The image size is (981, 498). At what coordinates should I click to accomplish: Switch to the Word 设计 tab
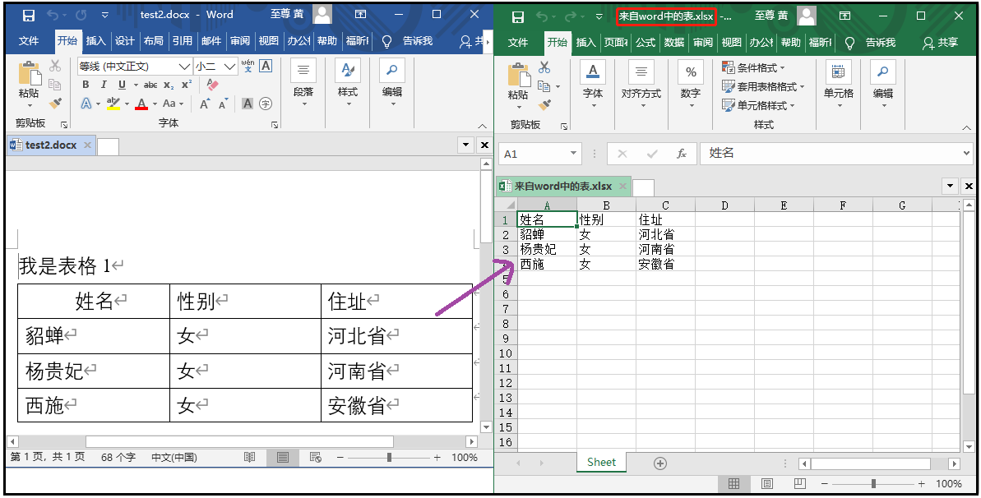(124, 40)
